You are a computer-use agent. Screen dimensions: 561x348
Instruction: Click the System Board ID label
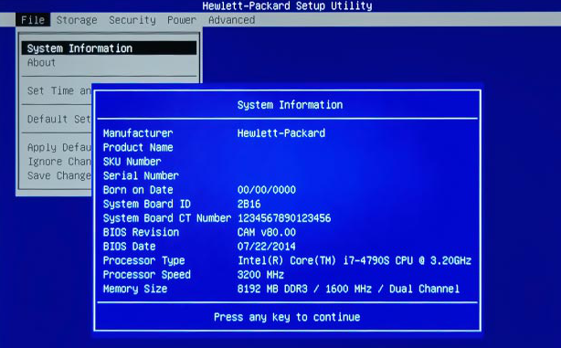147,205
